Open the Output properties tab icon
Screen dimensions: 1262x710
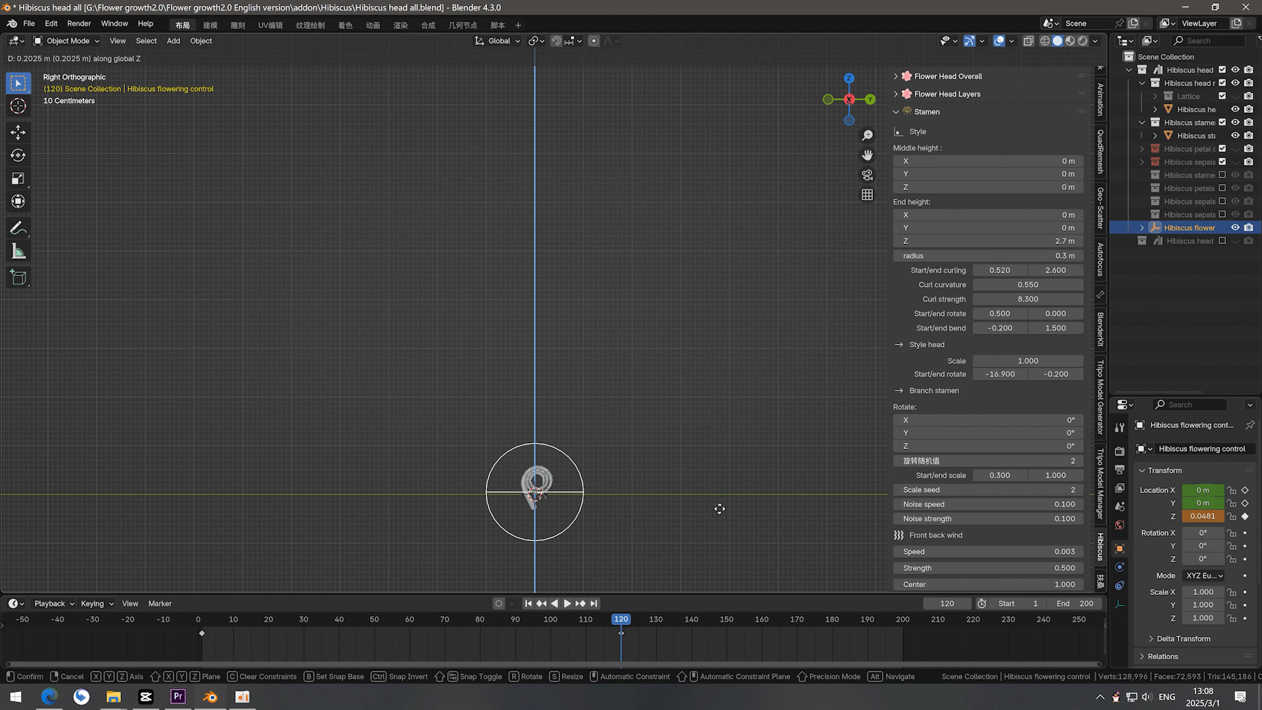pos(1120,469)
